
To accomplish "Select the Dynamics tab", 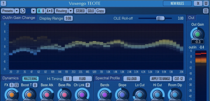I will click(11, 78).
